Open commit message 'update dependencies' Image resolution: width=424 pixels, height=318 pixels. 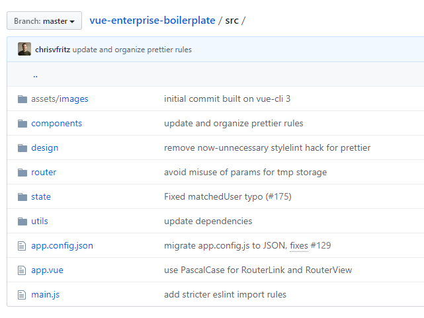(x=208, y=221)
